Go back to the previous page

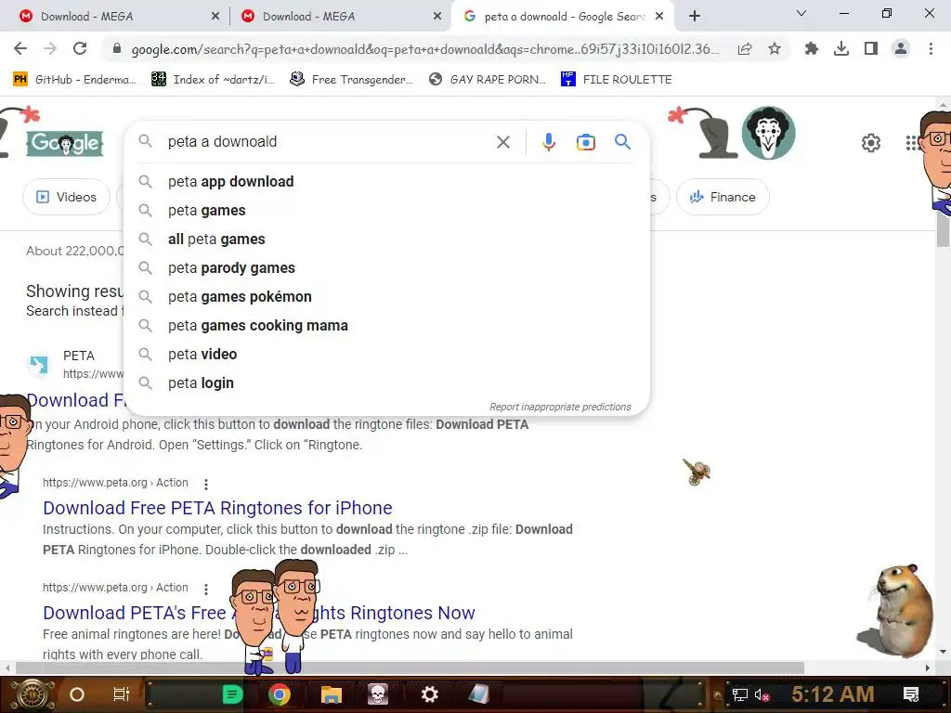[20, 48]
